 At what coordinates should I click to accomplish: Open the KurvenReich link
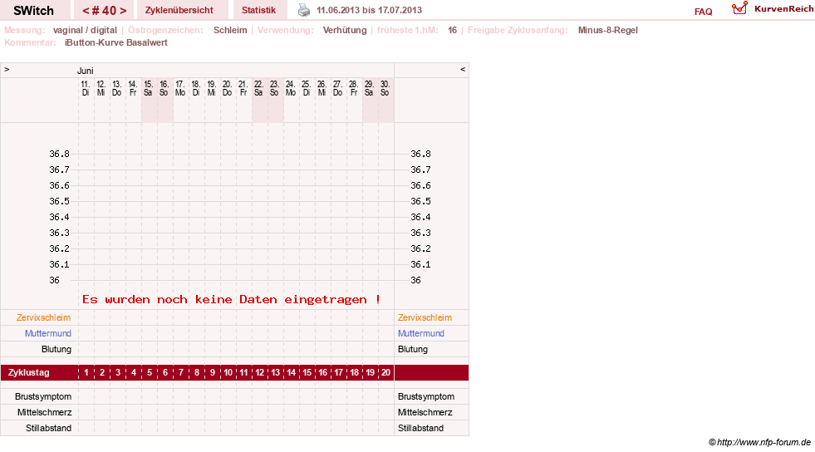pyautogui.click(x=783, y=9)
